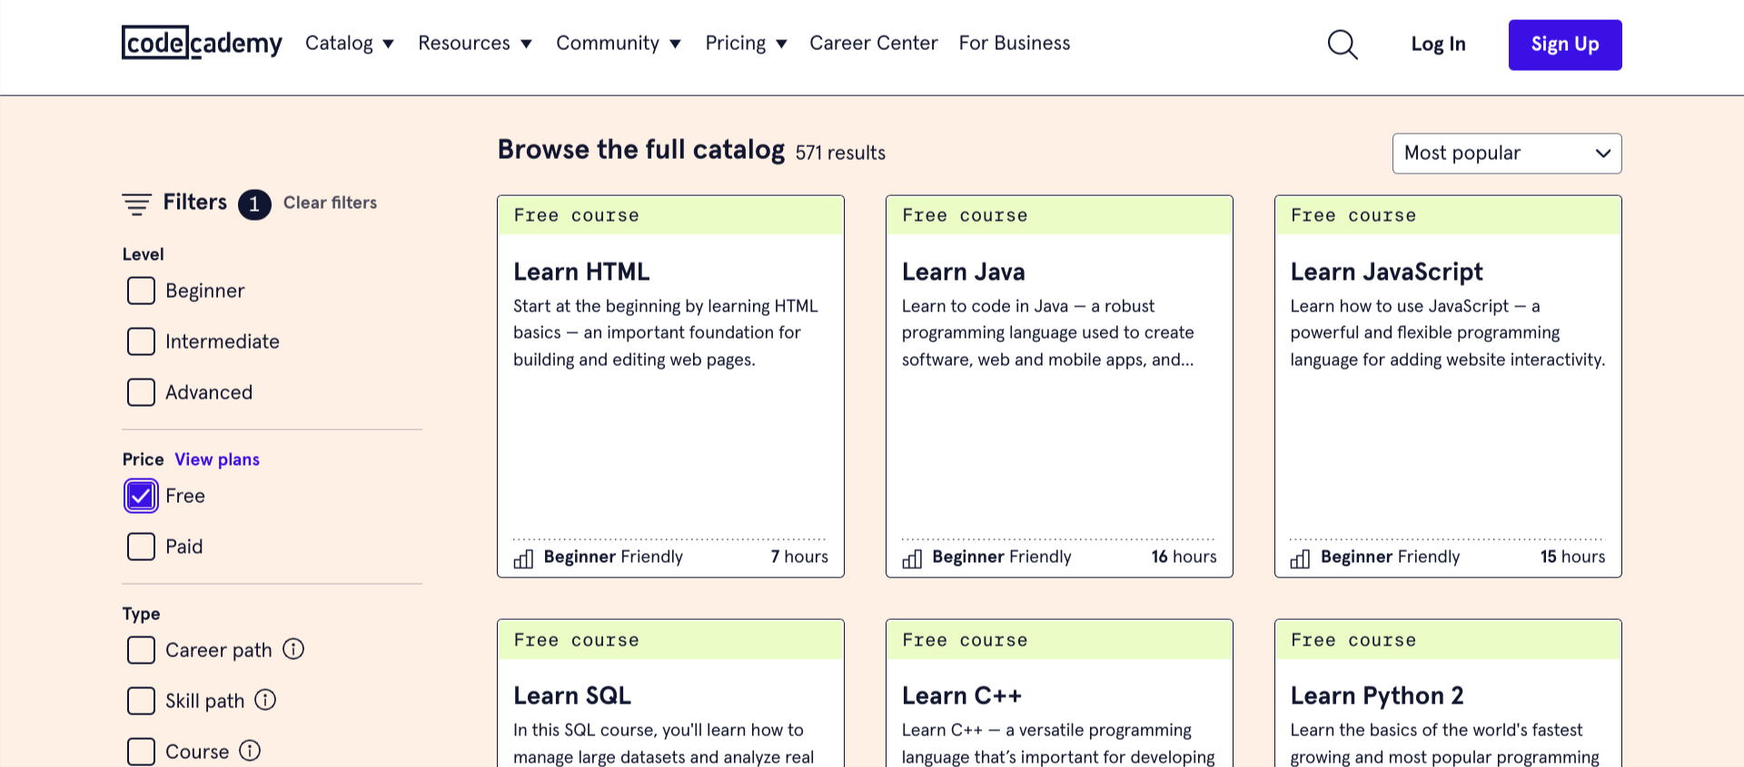Image resolution: width=1744 pixels, height=767 pixels.
Task: Expand the Resources dropdown menu
Action: (474, 44)
